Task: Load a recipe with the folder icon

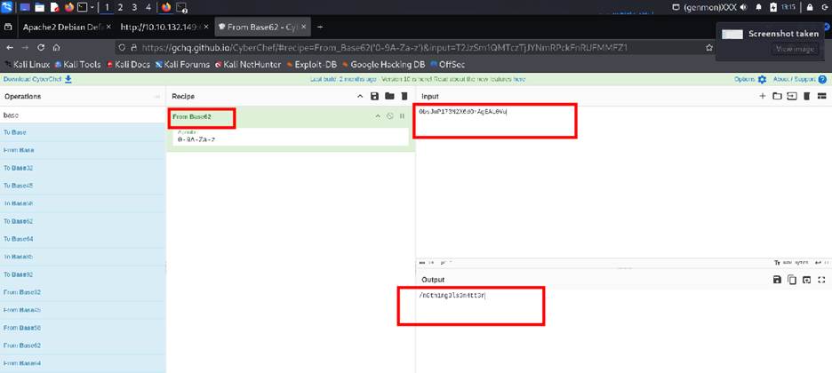Action: 388,96
